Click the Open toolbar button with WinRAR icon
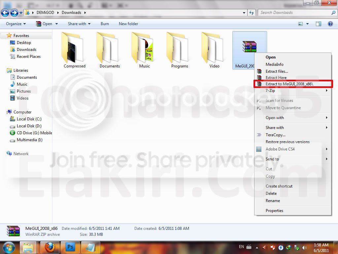This screenshot has width=338, height=254. [44, 24]
